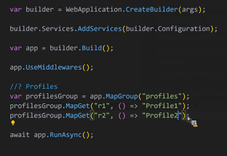The height and width of the screenshot is (156, 227).
Task: Click profilesGroup variable declaration name
Action: pyautogui.click(x=52, y=96)
